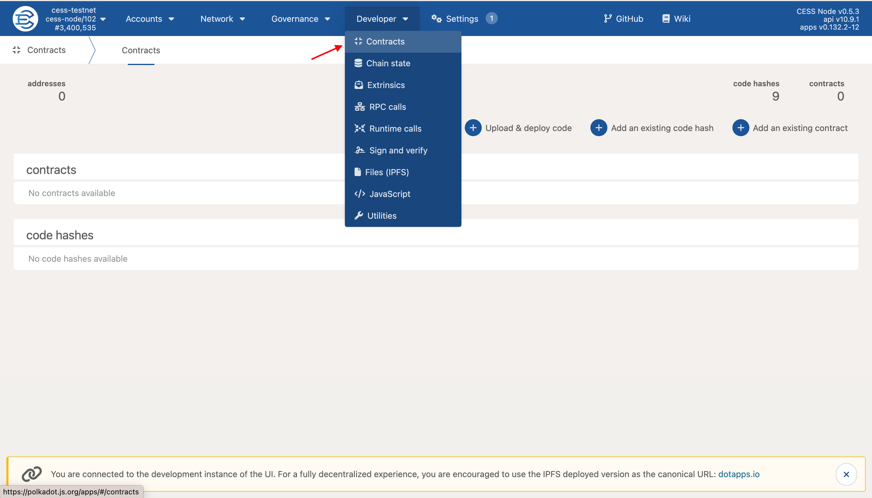
Task: Dismiss the development instance banner
Action: (x=846, y=474)
